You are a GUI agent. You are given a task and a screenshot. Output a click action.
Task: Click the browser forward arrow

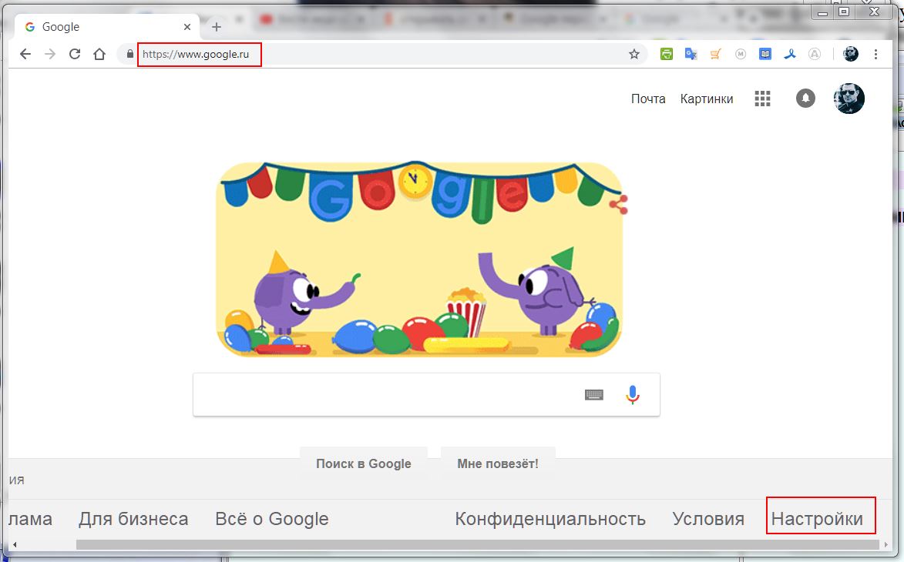[x=50, y=54]
